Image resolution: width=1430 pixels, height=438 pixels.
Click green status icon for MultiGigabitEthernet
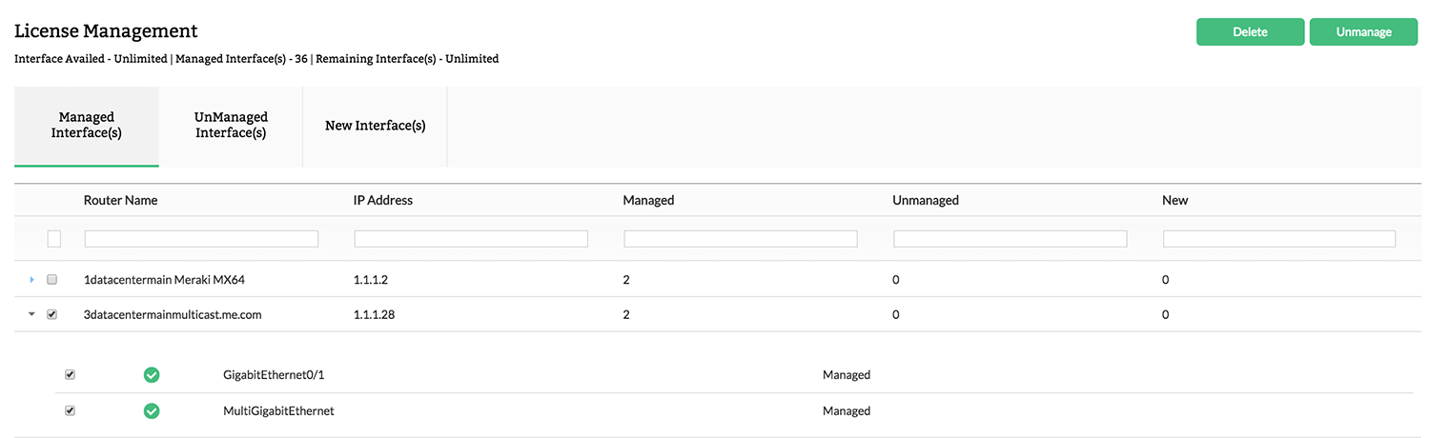click(151, 411)
